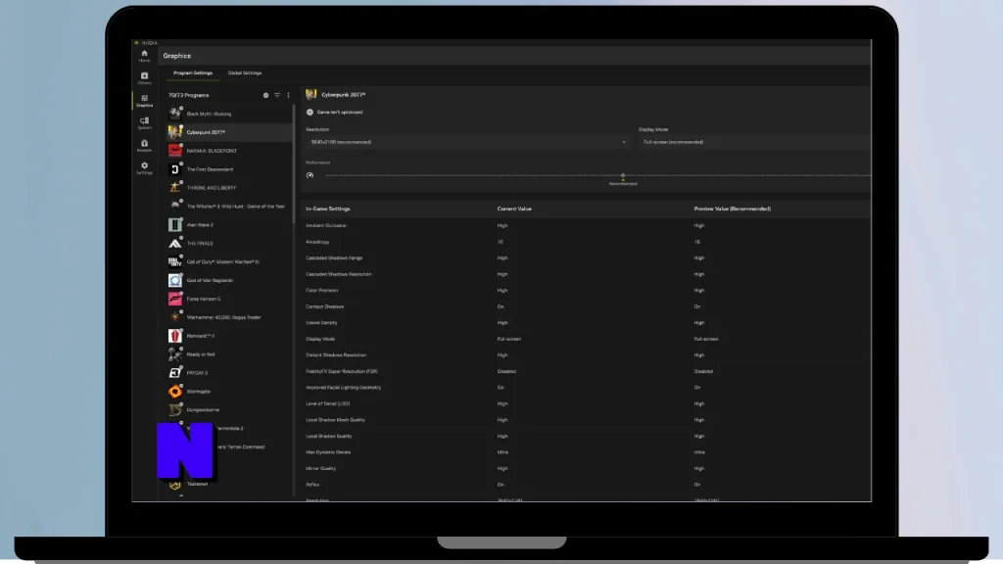Click the Ready or Not game icon

pyautogui.click(x=174, y=354)
